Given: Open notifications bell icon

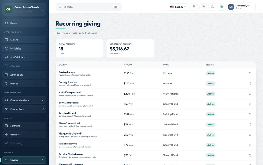Looking at the screenshot, I should pos(212,7).
